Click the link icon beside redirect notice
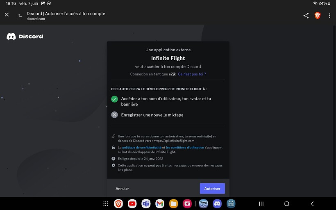This screenshot has height=210, width=336. pyautogui.click(x=114, y=136)
